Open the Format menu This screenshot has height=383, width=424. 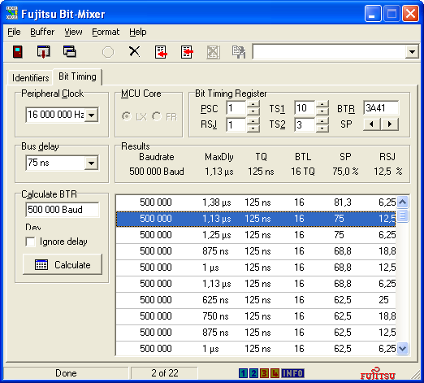click(x=106, y=32)
